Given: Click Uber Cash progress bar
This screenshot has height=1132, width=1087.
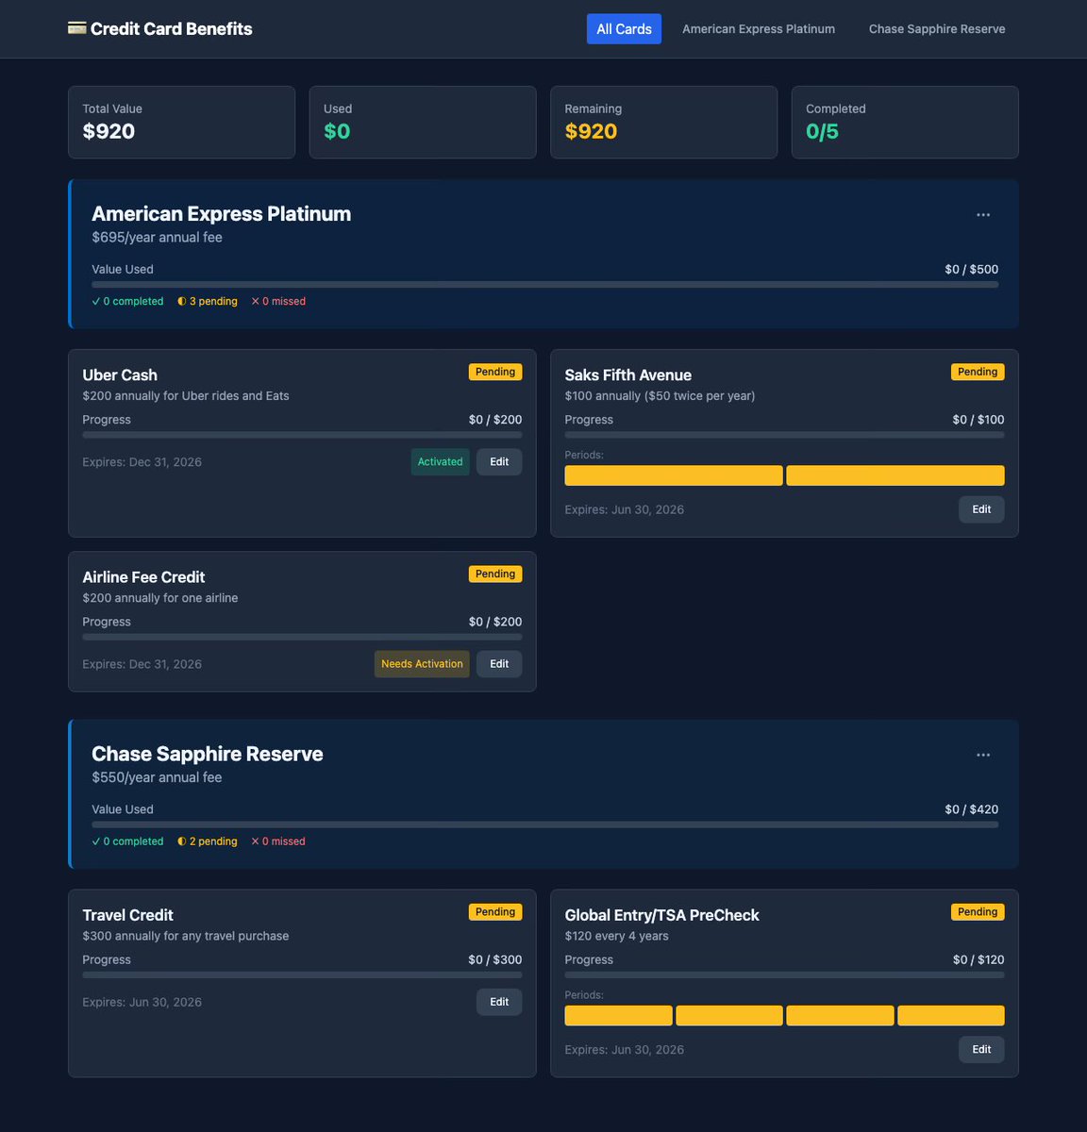Looking at the screenshot, I should pos(302,435).
